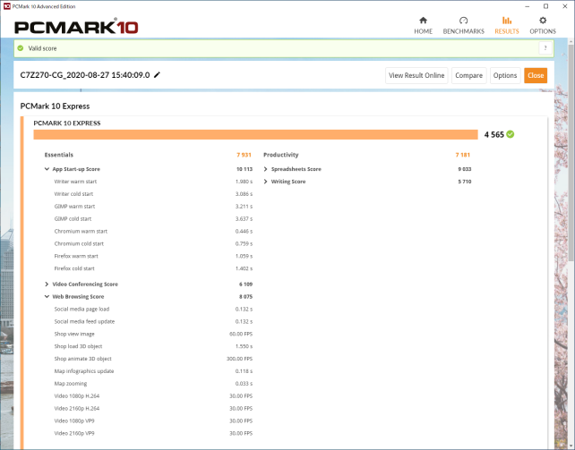Screen dimensions: 575x450
Task: Expand the Video Conferencing Score section
Action: pos(47,284)
